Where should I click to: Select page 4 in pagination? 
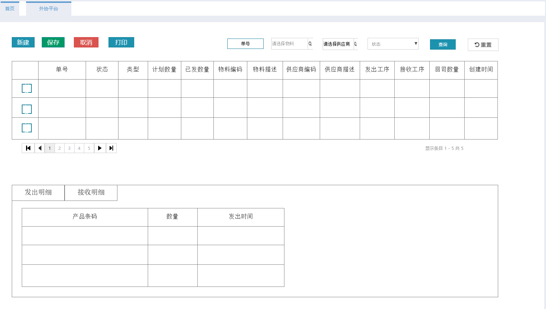click(x=79, y=148)
